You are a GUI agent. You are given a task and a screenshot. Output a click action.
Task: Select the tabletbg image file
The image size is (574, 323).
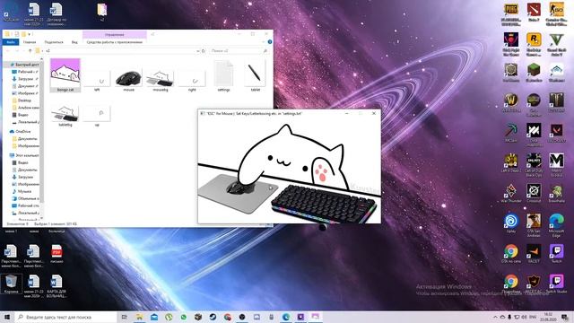65,116
